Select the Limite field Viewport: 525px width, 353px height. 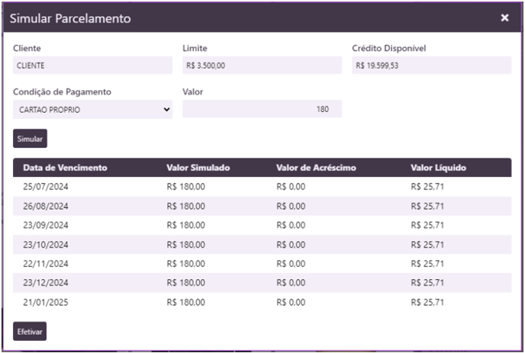(x=262, y=66)
